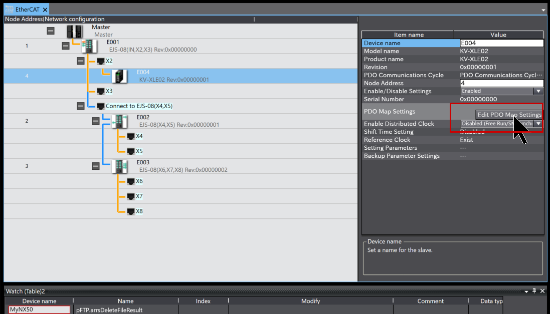
Task: Select the X8 port icon
Action: pyautogui.click(x=130, y=211)
